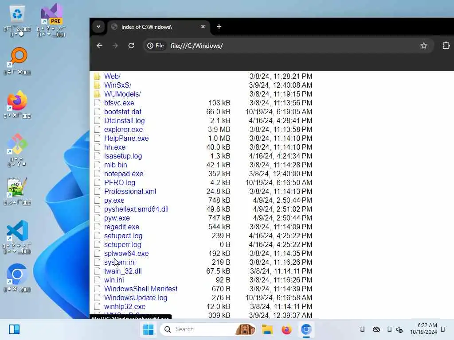
Task: Click the browser forward arrow
Action: coord(115,46)
